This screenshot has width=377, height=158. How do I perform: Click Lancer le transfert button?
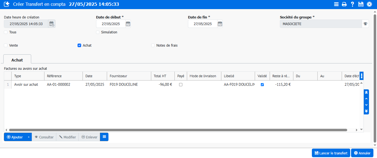coord(331,153)
